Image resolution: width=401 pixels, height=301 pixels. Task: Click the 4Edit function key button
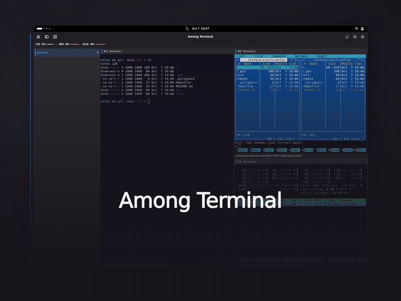click(x=281, y=151)
